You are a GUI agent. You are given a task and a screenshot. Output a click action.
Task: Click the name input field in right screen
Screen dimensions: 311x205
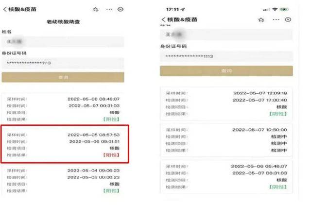(x=226, y=34)
